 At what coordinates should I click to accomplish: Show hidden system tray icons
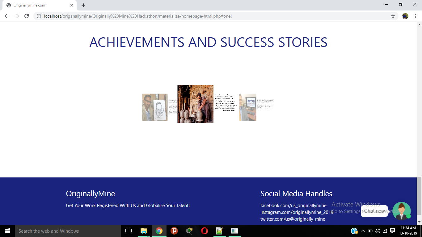pyautogui.click(x=363, y=231)
